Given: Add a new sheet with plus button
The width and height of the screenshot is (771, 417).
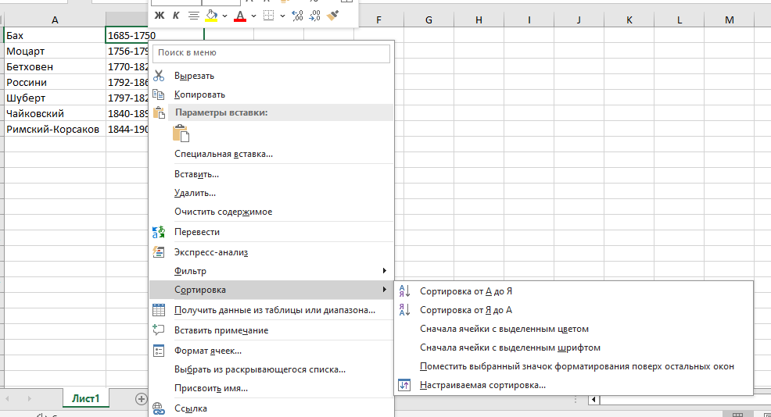Looking at the screenshot, I should click(x=141, y=399).
